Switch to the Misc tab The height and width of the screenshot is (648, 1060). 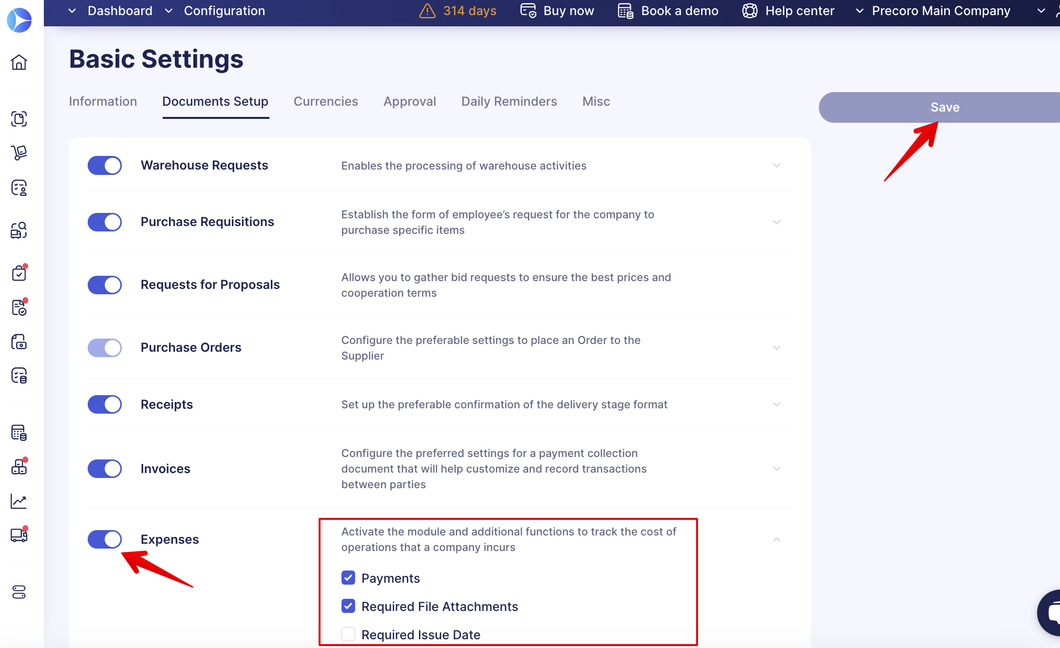(x=596, y=101)
